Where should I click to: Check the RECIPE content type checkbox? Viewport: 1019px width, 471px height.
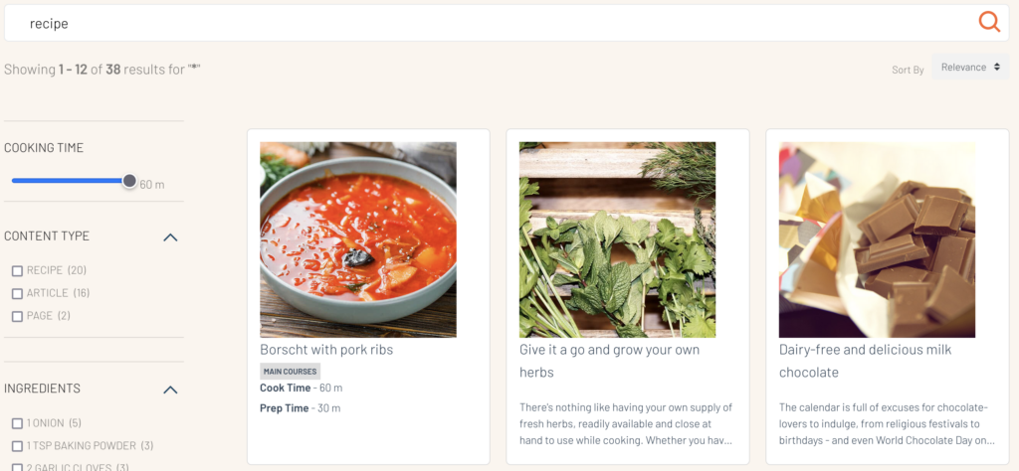coord(17,271)
